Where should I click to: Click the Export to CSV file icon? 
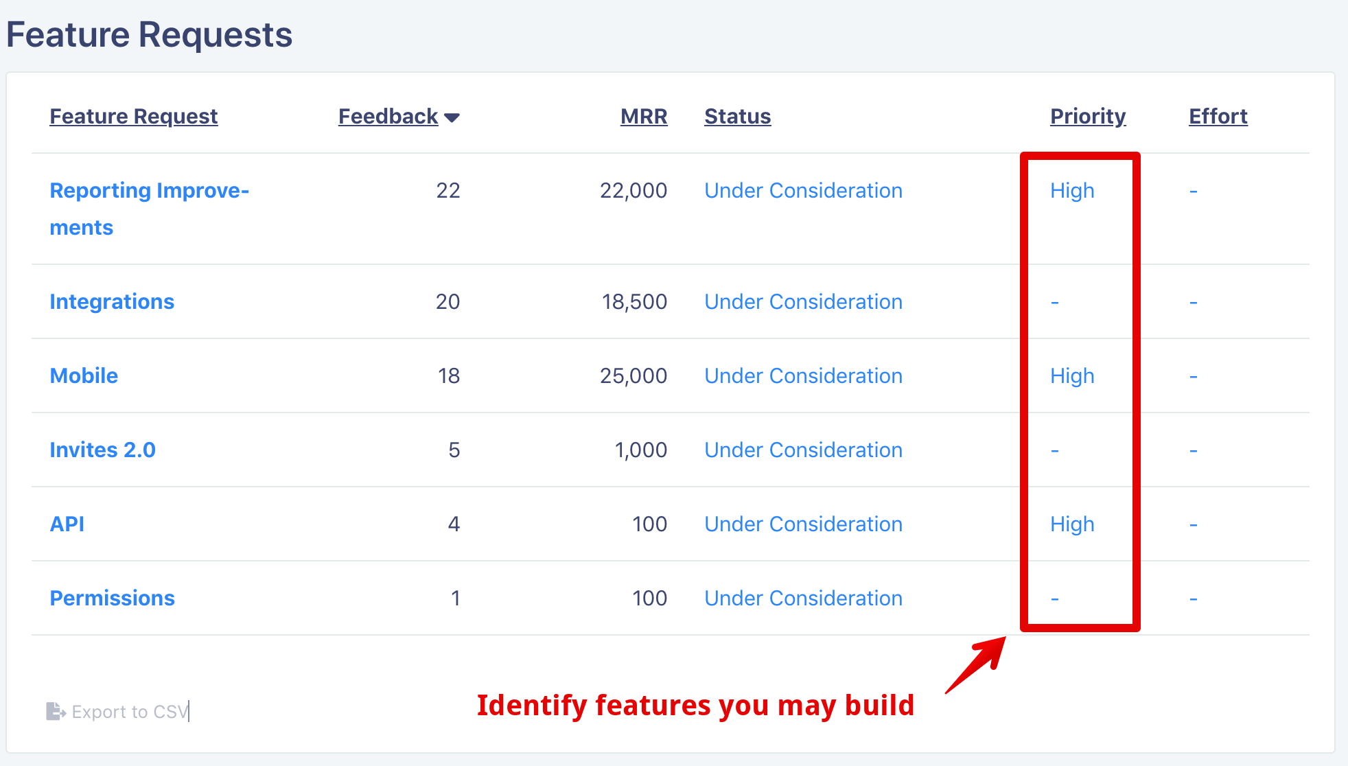pyautogui.click(x=56, y=711)
